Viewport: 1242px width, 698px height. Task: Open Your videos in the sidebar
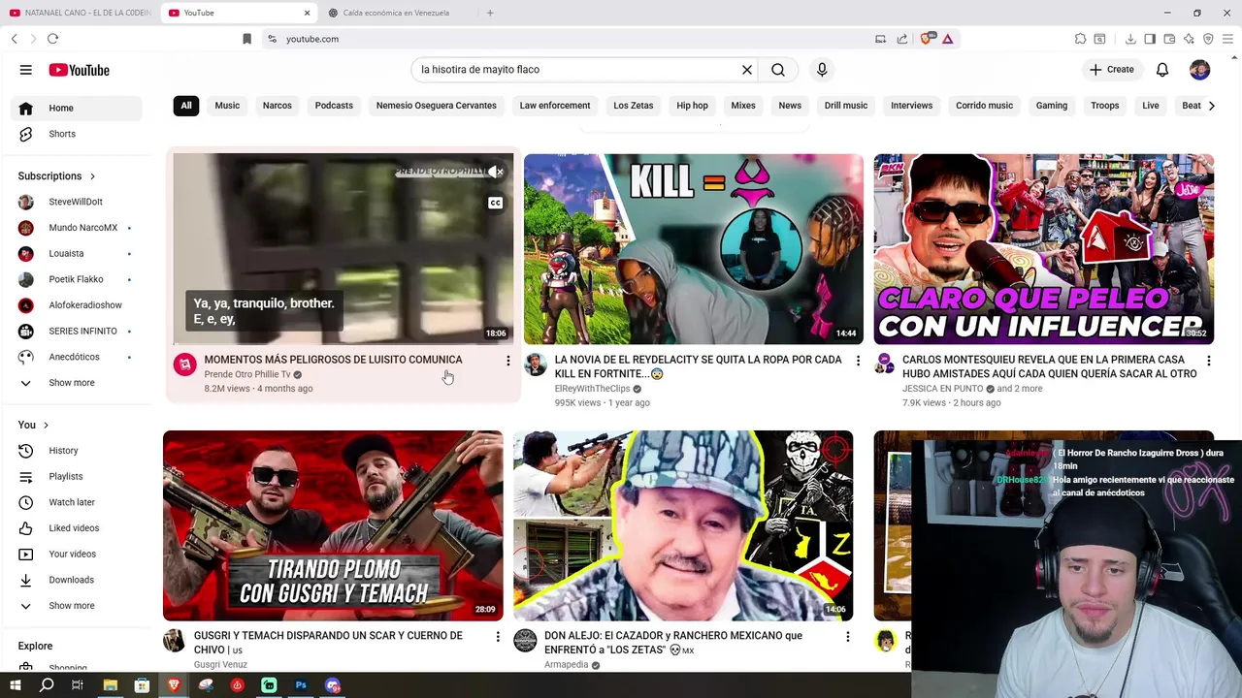(x=77, y=554)
